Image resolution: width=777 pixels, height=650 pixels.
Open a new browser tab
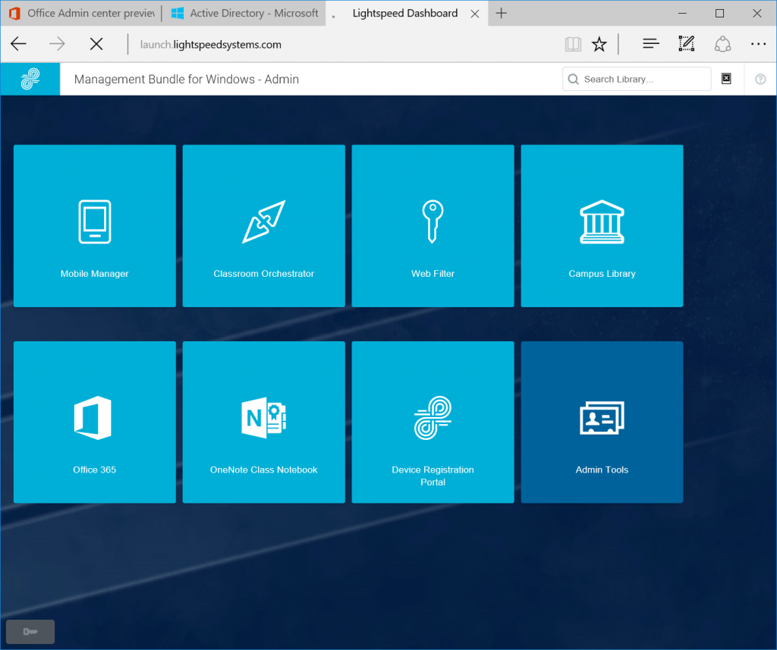502,14
